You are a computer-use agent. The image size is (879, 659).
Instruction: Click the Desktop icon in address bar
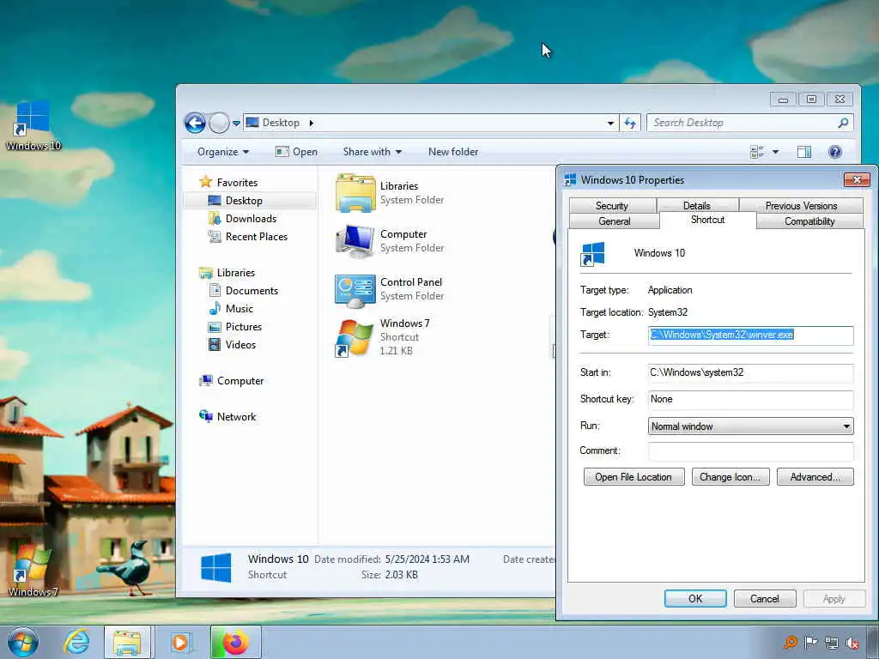[252, 122]
